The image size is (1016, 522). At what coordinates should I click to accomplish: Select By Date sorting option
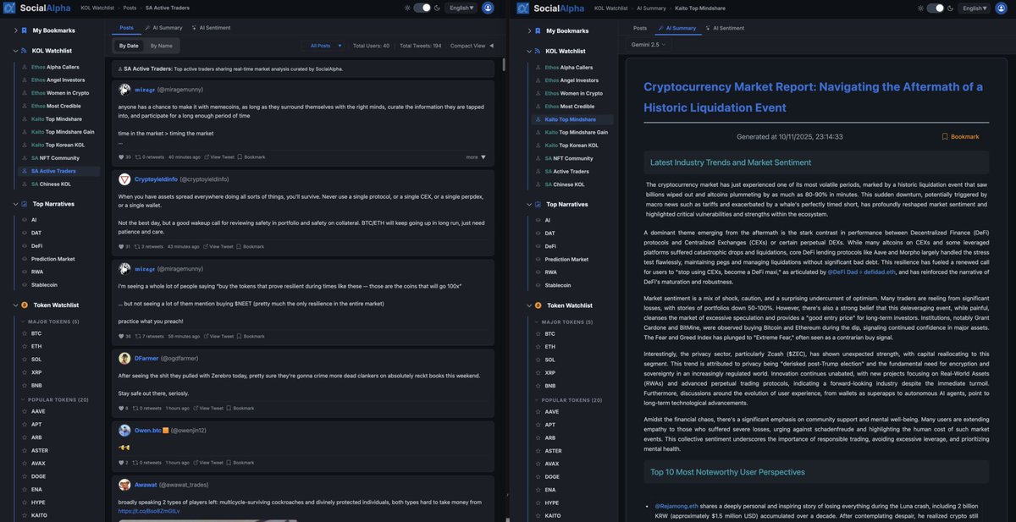pos(129,46)
